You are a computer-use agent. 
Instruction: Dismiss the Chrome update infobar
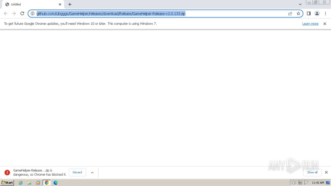click(325, 24)
